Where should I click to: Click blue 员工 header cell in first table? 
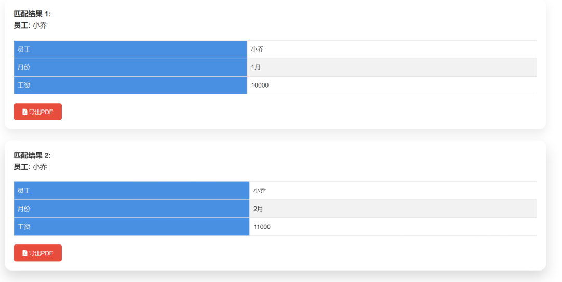(130, 50)
